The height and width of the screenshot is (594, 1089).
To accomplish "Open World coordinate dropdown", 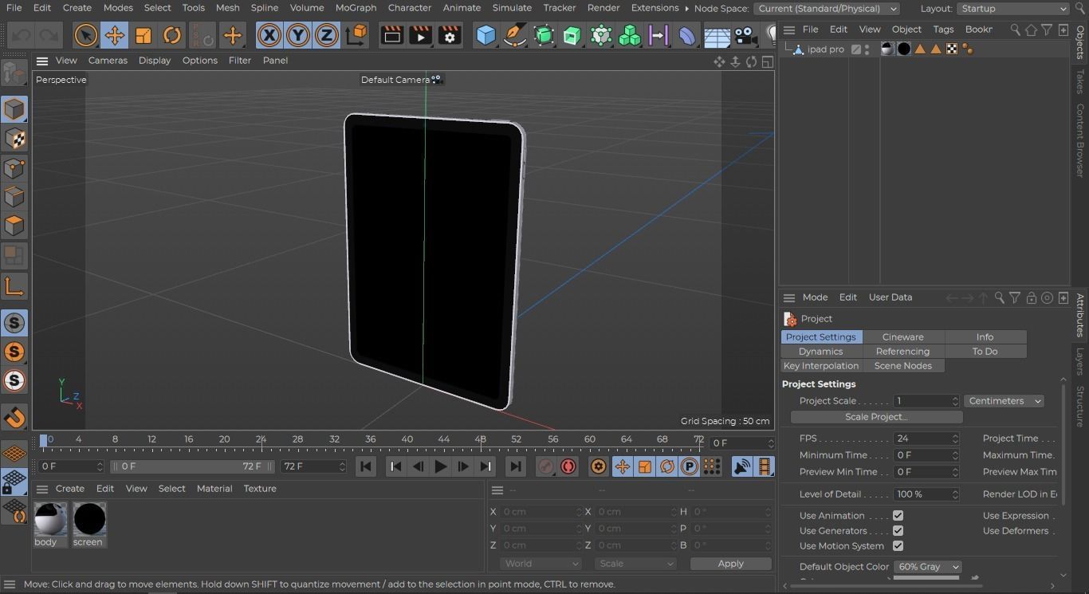I will tap(541, 564).
